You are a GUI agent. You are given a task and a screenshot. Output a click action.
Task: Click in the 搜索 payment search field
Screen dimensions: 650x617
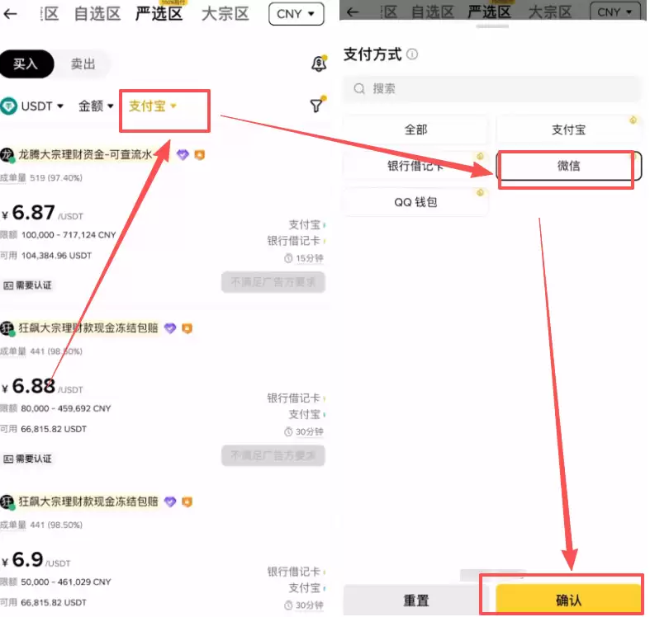(x=491, y=88)
